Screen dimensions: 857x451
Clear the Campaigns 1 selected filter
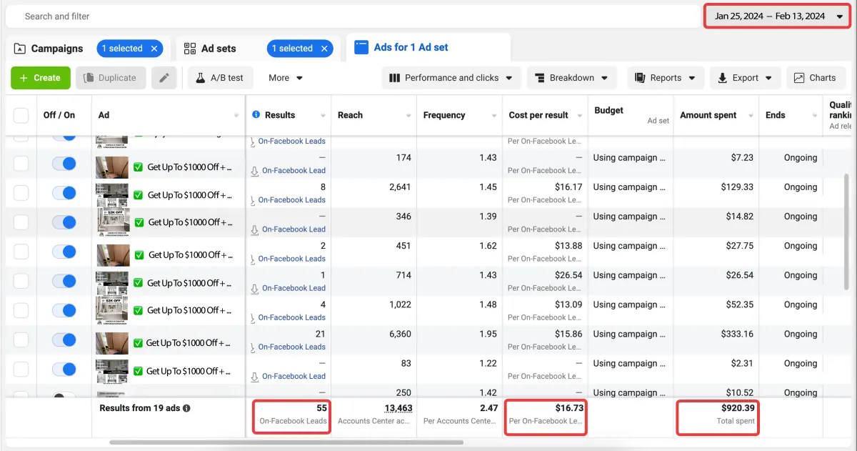[x=154, y=49]
